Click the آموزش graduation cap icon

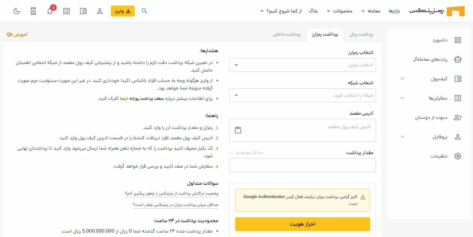(9, 35)
